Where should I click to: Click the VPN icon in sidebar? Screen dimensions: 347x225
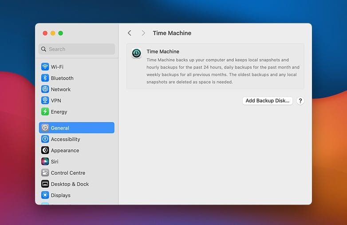45,101
